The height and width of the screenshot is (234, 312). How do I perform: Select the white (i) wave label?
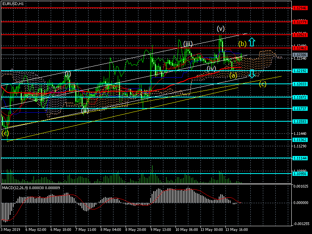(x=68, y=73)
